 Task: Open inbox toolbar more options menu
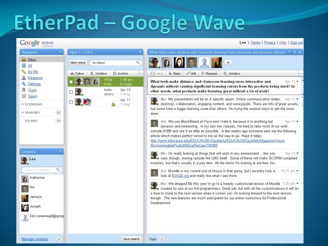coord(141,73)
